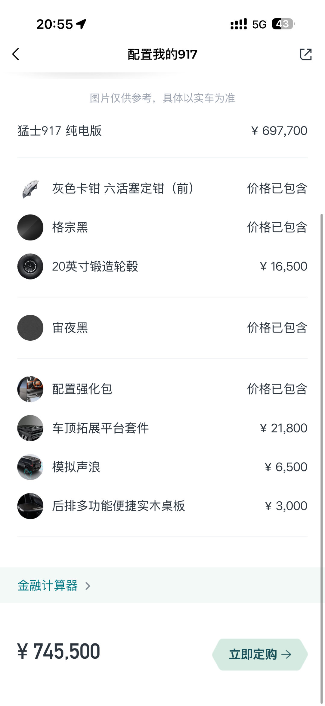The width and height of the screenshot is (325, 706).
Task: Tap the gray brake caliper icon
Action: [x=30, y=189]
